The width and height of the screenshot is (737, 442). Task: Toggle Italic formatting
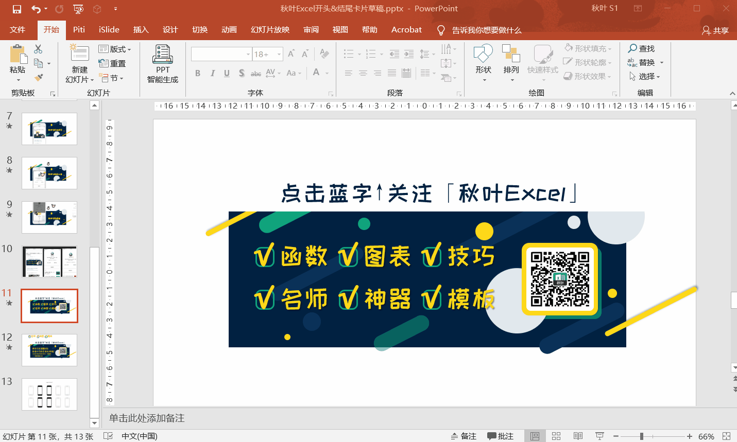pos(212,73)
